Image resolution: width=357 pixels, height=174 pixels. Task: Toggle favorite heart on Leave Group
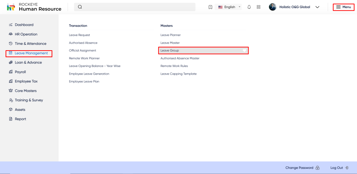(x=244, y=51)
